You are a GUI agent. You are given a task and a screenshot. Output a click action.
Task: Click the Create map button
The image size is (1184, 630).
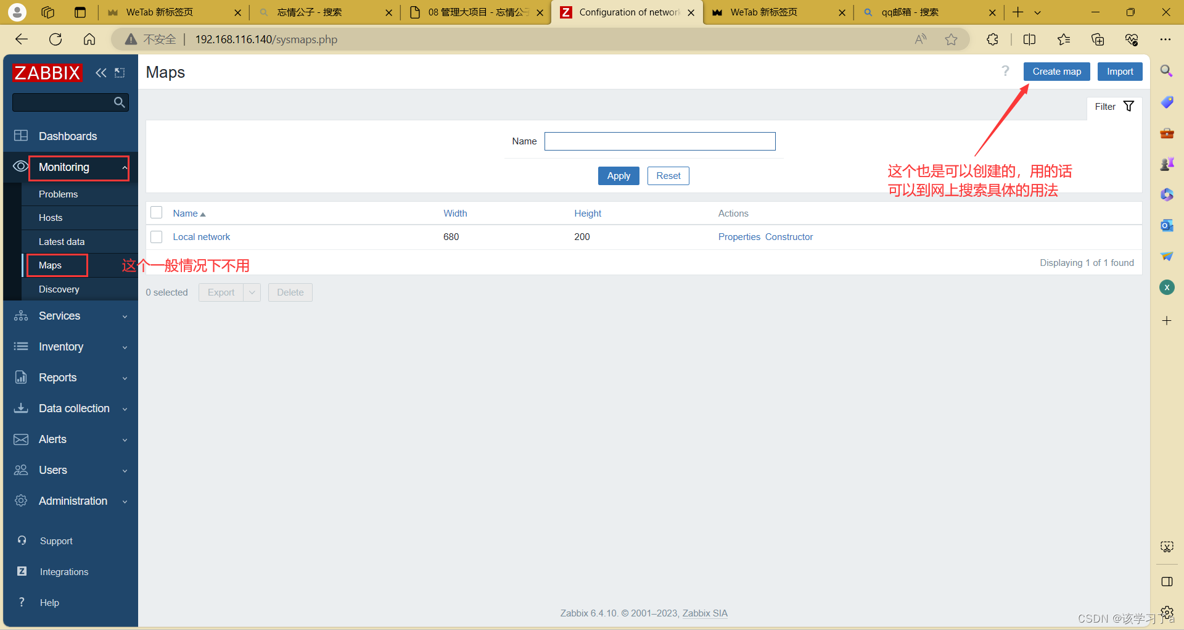tap(1057, 72)
